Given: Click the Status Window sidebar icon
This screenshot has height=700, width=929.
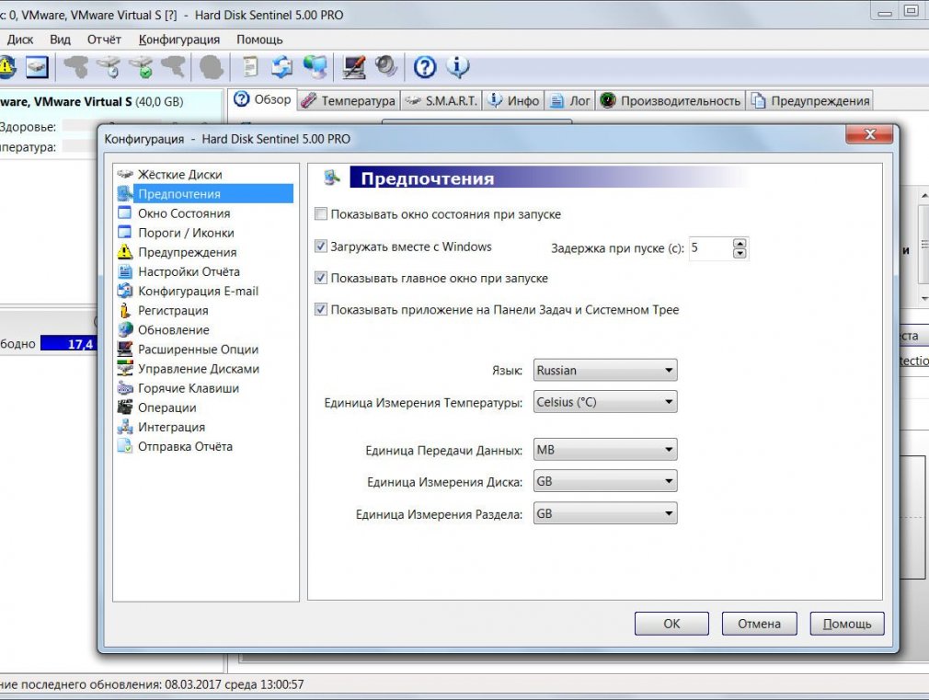Looking at the screenshot, I should pos(125,213).
